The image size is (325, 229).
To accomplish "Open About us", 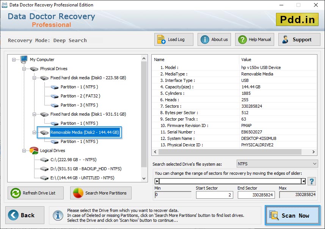I will pos(214,39).
